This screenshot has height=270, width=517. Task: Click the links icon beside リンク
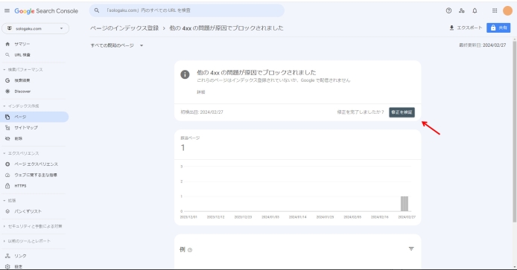(x=7, y=256)
